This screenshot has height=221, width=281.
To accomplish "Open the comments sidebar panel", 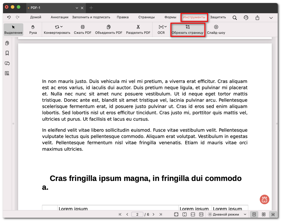I will tap(7, 63).
